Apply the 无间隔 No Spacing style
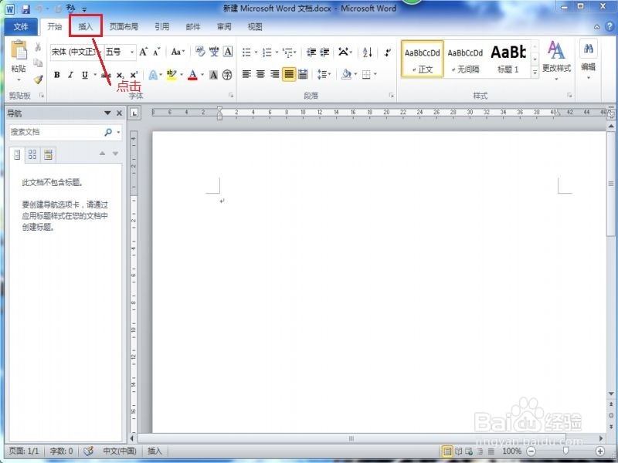 click(x=465, y=59)
